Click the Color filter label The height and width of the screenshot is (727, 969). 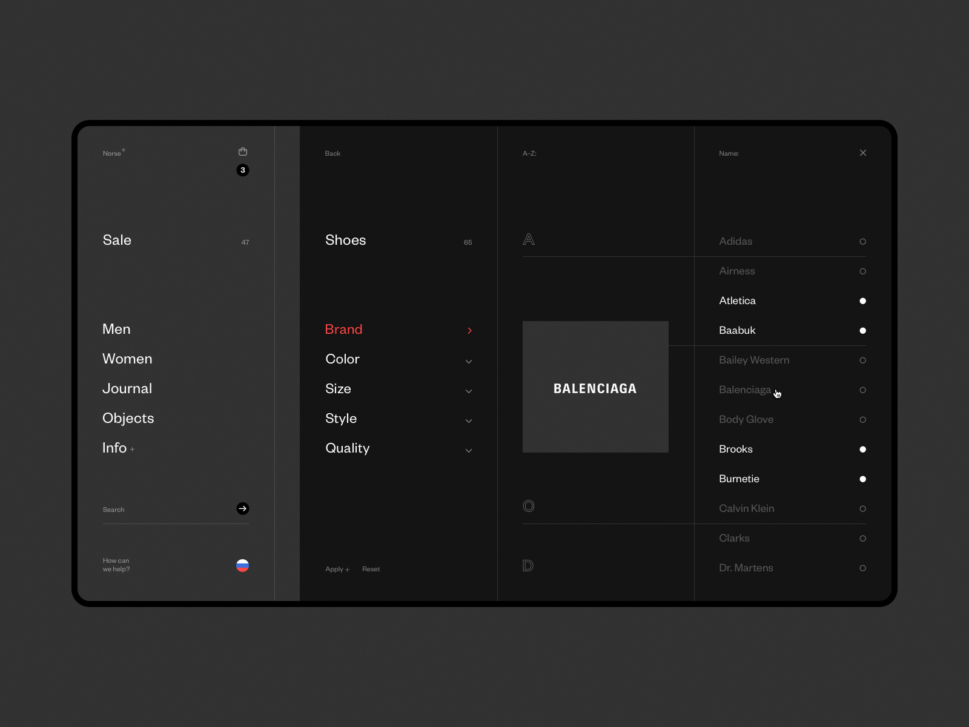(342, 359)
